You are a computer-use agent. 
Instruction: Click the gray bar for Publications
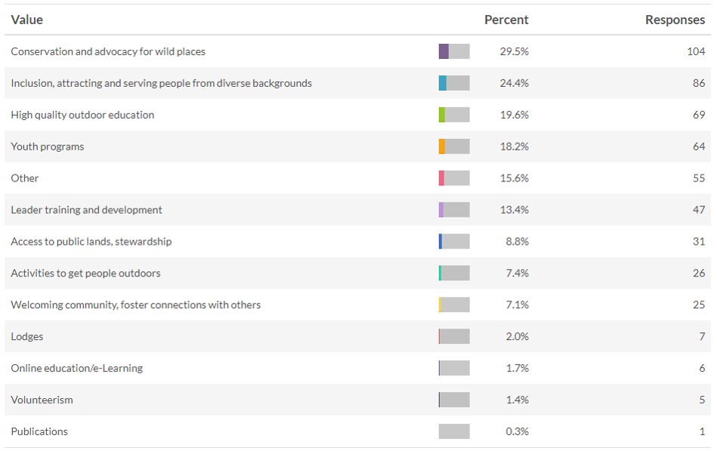[454, 431]
